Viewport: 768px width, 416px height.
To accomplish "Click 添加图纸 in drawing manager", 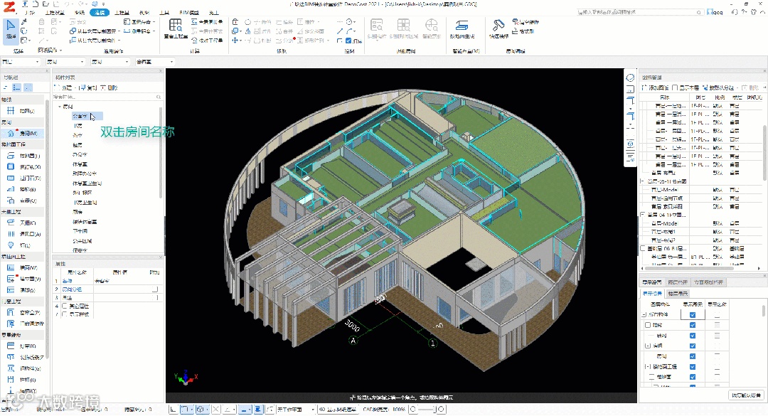I will pos(656,87).
